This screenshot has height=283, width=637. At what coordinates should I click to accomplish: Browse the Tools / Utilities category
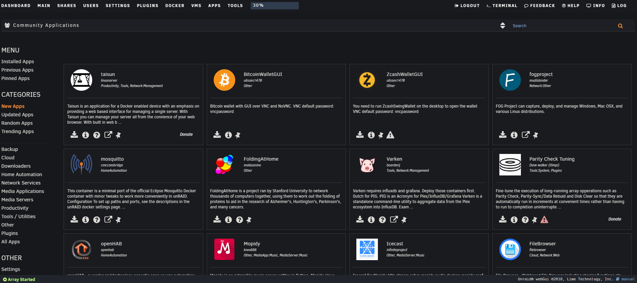point(18,216)
